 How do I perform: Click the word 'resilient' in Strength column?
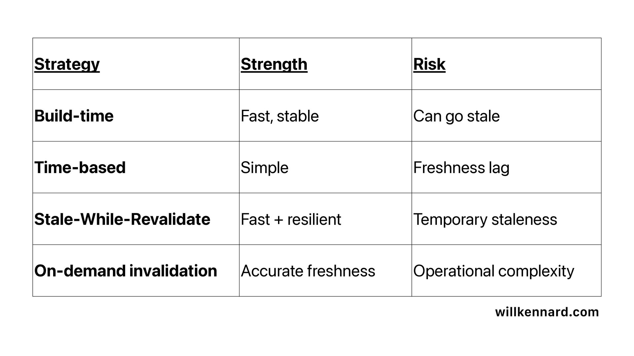(x=314, y=220)
